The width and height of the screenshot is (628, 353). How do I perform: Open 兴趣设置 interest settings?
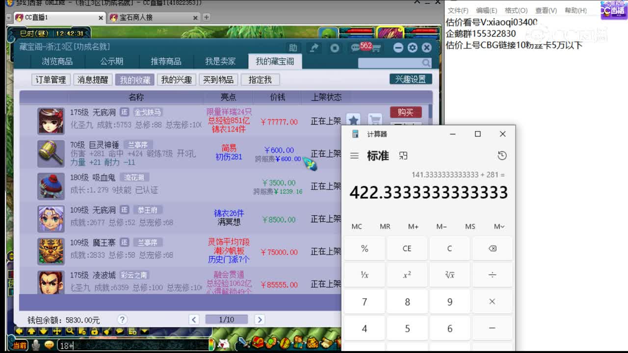tap(410, 79)
